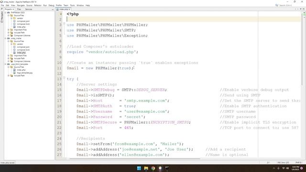
Task: Open the Refactor menu
Action: pos(38,5)
